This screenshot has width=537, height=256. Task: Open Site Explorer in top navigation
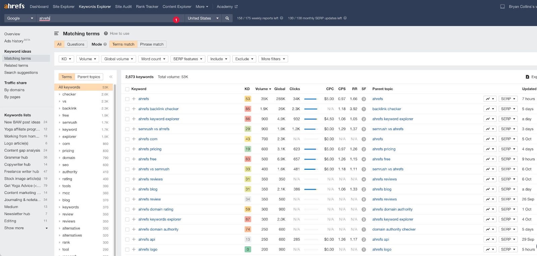pyautogui.click(x=64, y=7)
